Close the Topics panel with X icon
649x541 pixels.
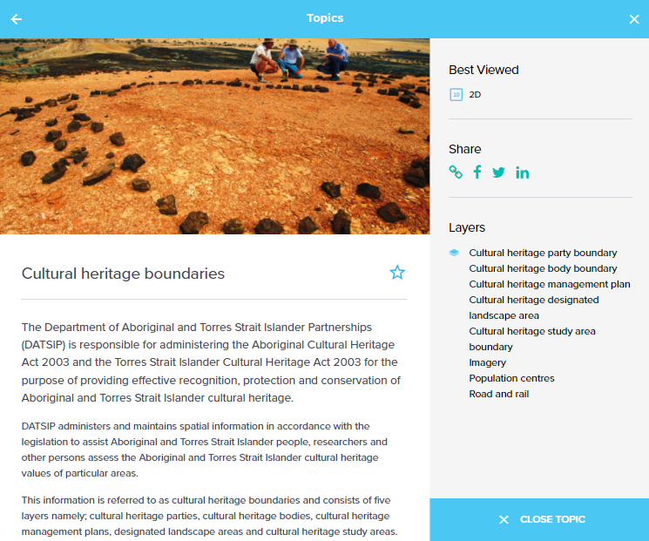point(633,19)
